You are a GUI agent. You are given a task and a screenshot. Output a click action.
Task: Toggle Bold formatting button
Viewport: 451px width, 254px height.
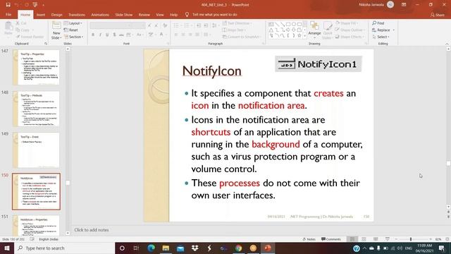pyautogui.click(x=93, y=35)
